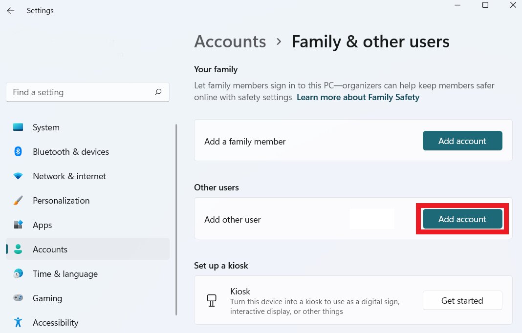Viewport: 522px width, 333px height.
Task: Open the Gaming settings category
Action: tap(47, 298)
